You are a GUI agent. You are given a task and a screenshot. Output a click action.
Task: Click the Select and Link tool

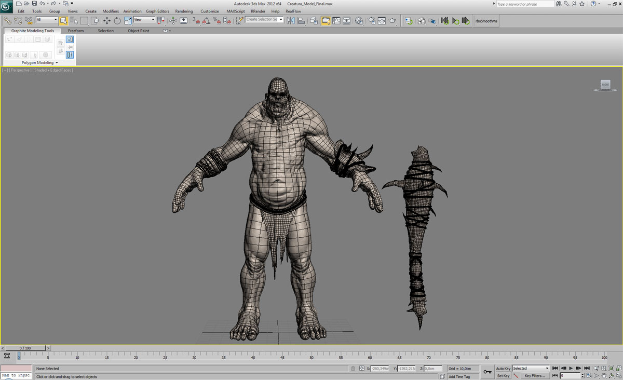pos(7,21)
